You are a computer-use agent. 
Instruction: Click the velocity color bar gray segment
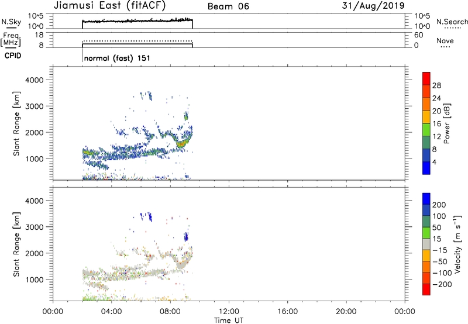click(426, 244)
